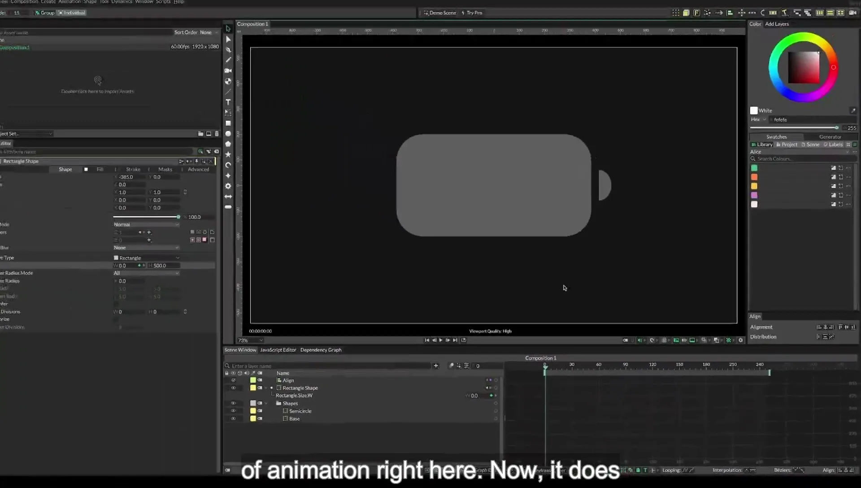Adjust the opacity slider at 100.0
This screenshot has width=861, height=488.
(x=147, y=217)
